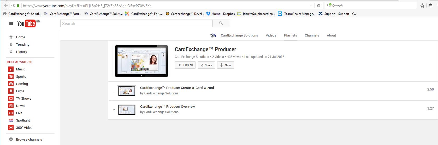
Task: Open the TeamViewer Manage bookmark
Action: coord(297,14)
